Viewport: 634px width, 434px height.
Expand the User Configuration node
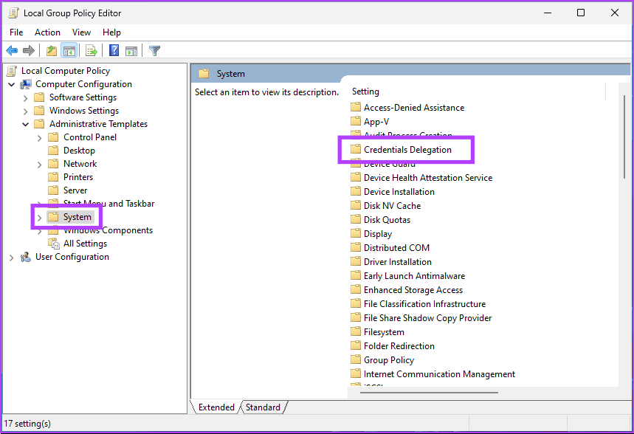click(x=12, y=257)
